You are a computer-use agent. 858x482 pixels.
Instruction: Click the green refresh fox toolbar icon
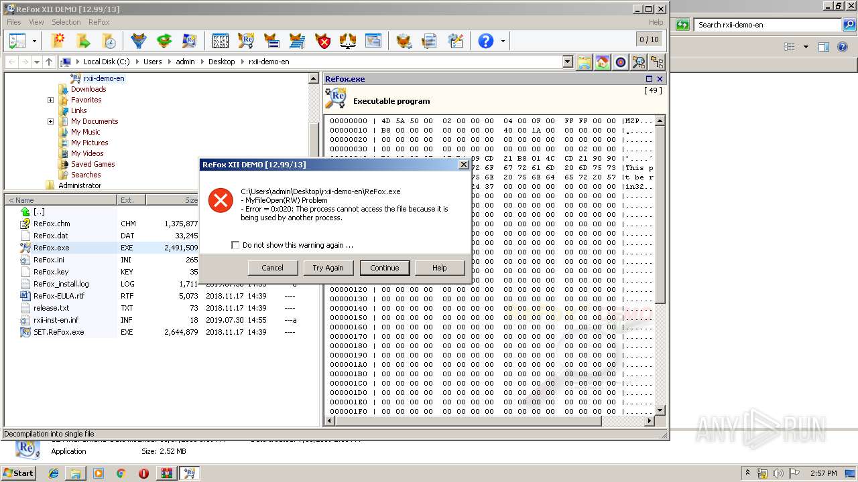[164, 41]
